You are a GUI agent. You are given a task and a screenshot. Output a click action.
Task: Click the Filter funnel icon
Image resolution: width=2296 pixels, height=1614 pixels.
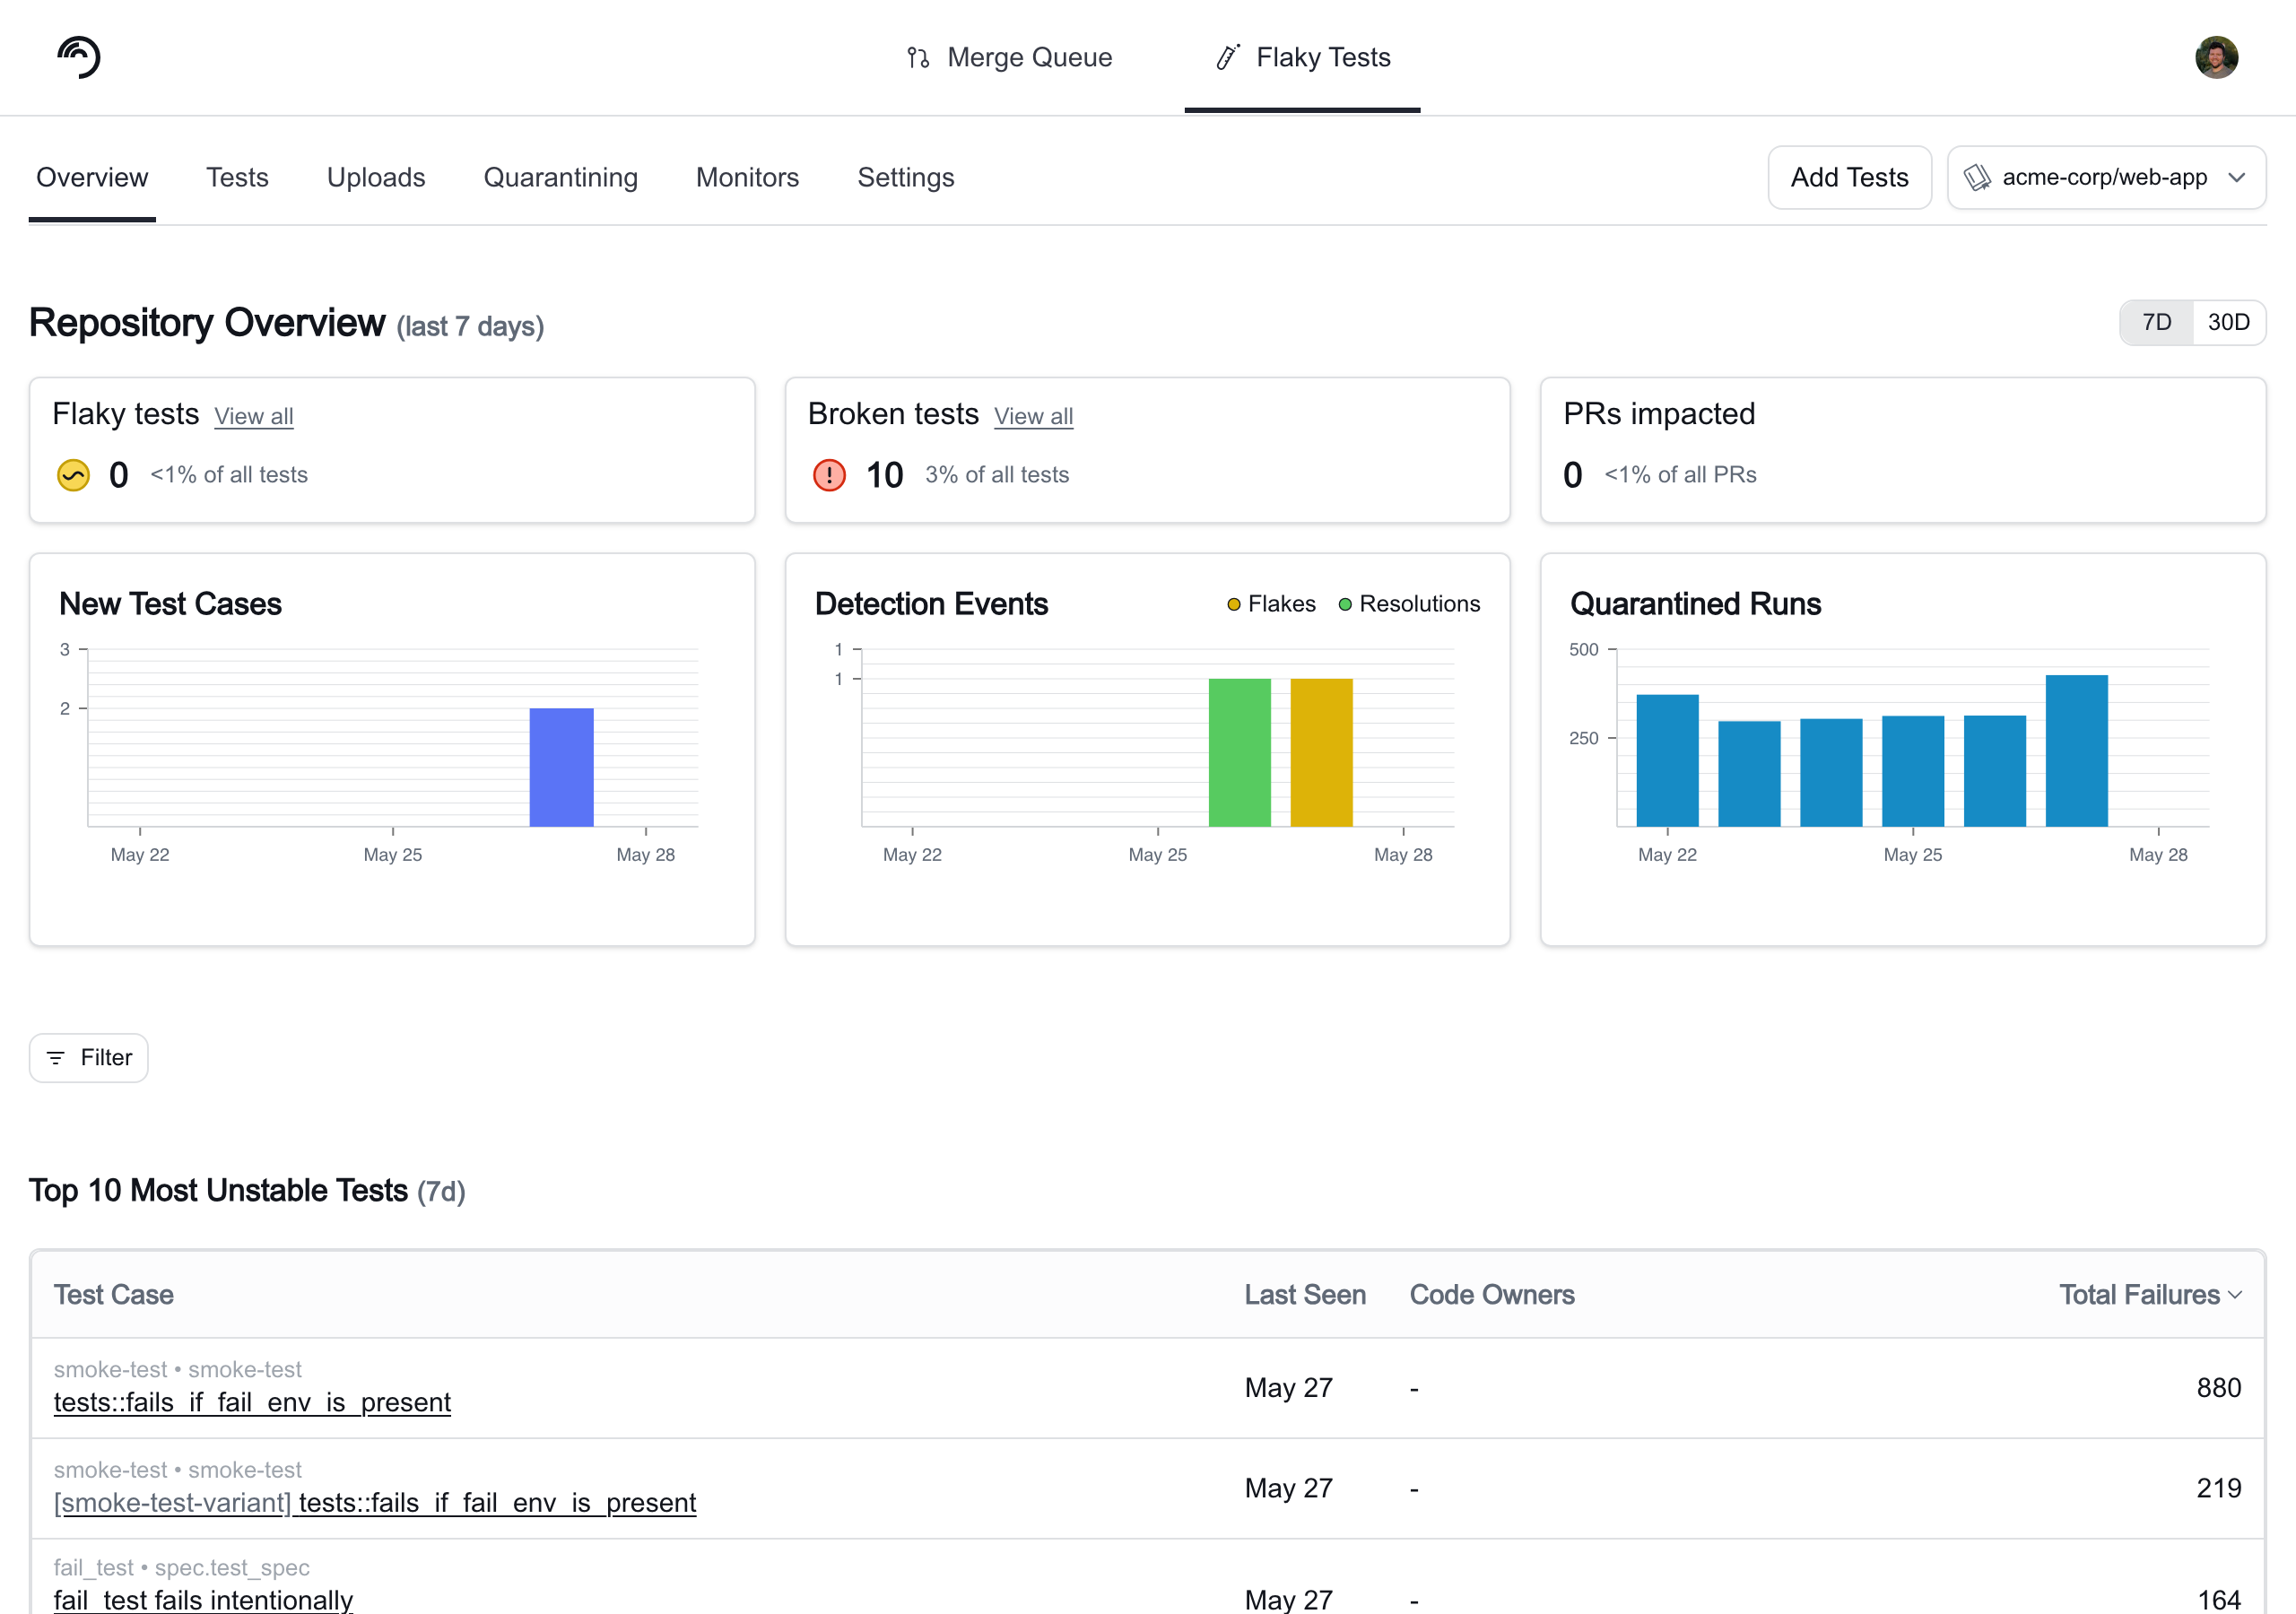[x=56, y=1058]
